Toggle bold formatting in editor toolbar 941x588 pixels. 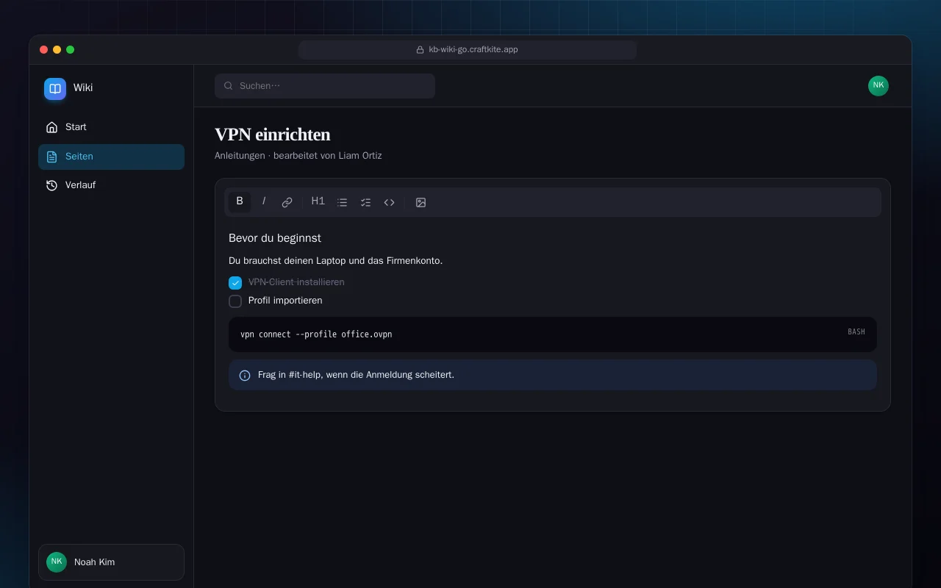[240, 202]
